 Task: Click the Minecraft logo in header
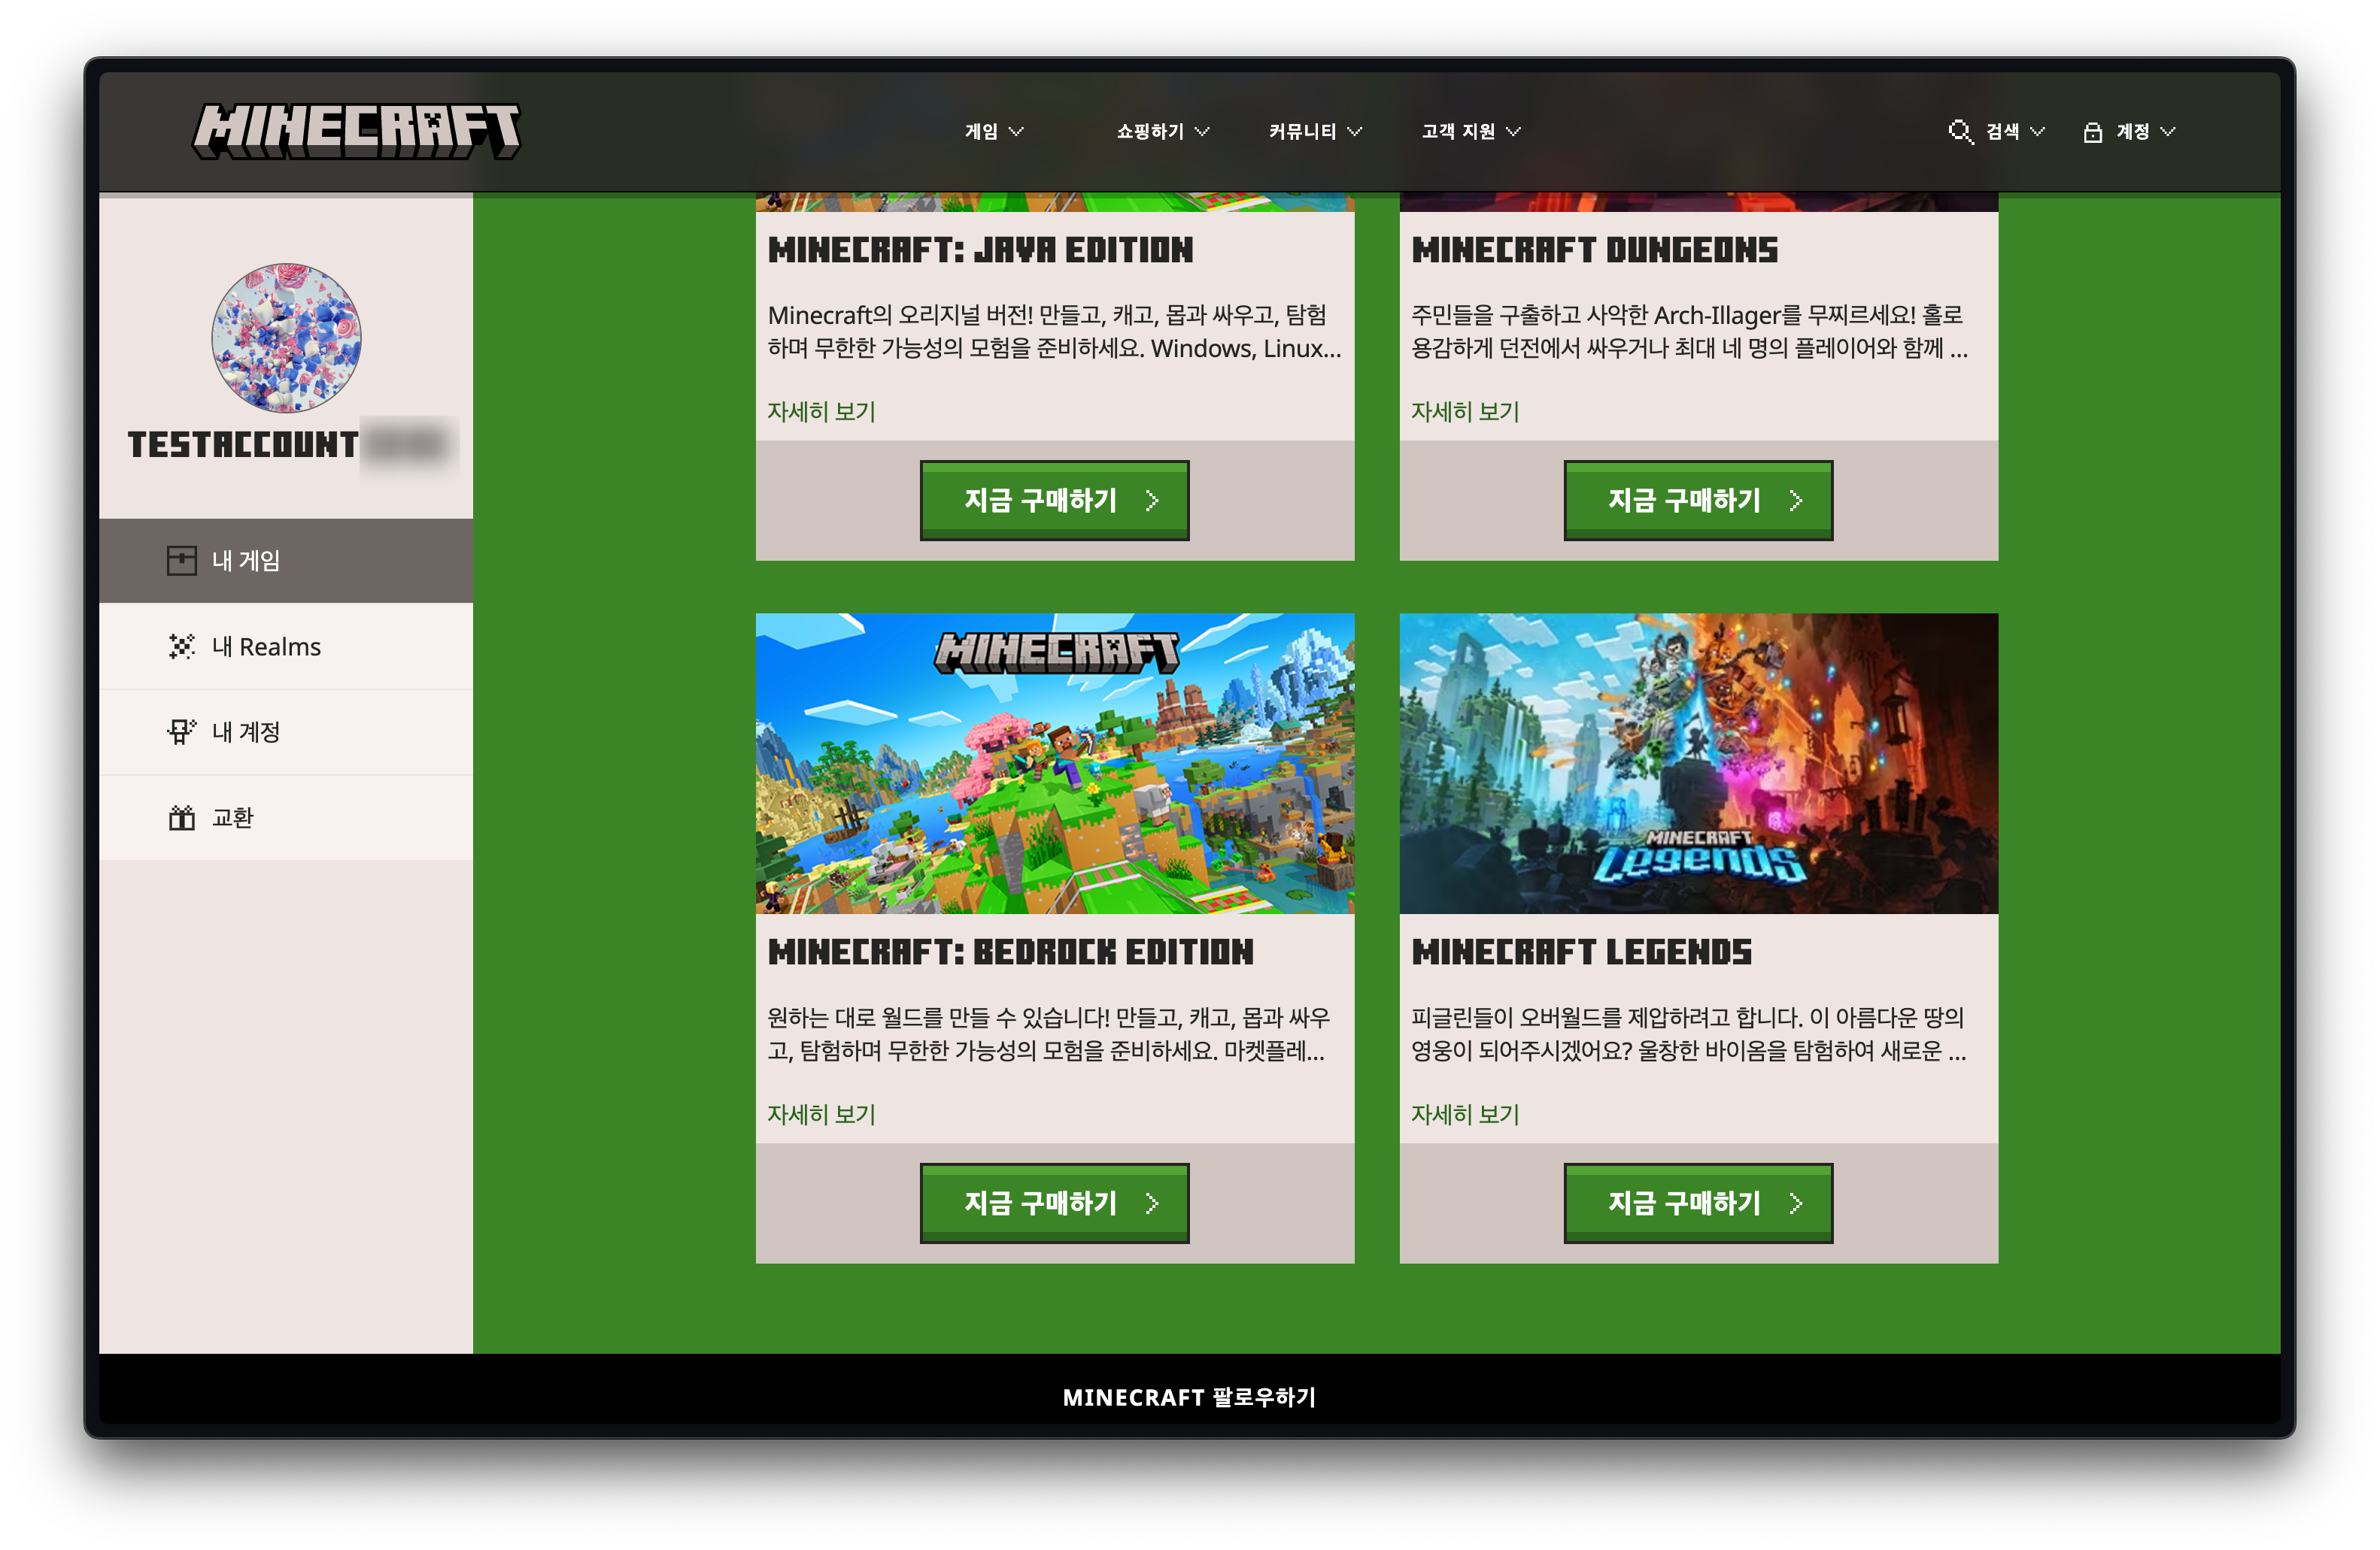(x=356, y=131)
